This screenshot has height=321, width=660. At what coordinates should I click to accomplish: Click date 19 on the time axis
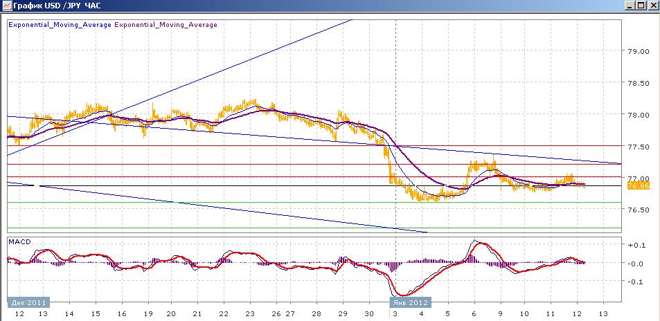tap(148, 314)
